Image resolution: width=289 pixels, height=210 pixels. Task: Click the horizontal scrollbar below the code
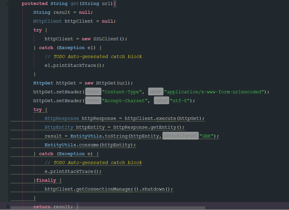[108, 208]
